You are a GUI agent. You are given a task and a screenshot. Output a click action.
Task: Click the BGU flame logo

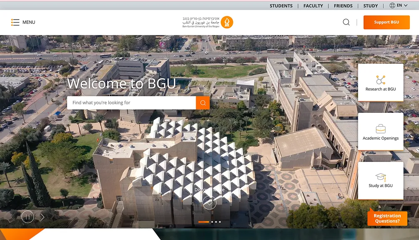(x=227, y=22)
